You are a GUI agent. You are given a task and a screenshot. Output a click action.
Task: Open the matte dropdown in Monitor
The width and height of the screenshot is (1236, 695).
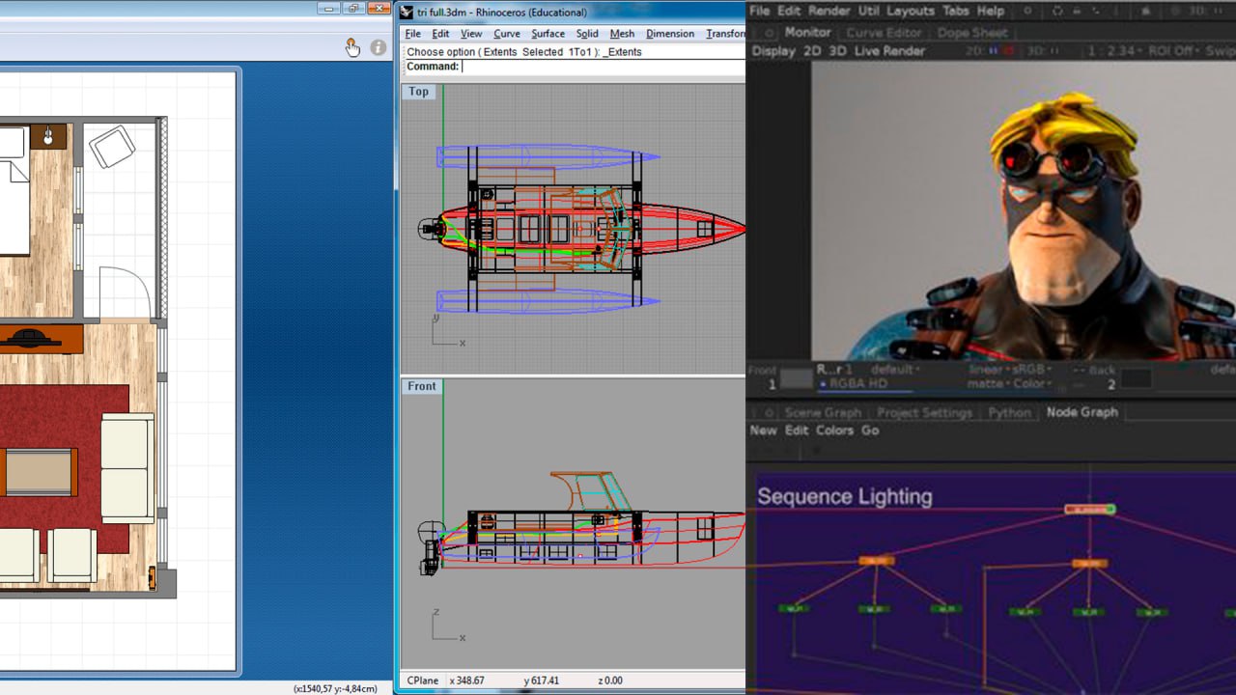pos(987,383)
